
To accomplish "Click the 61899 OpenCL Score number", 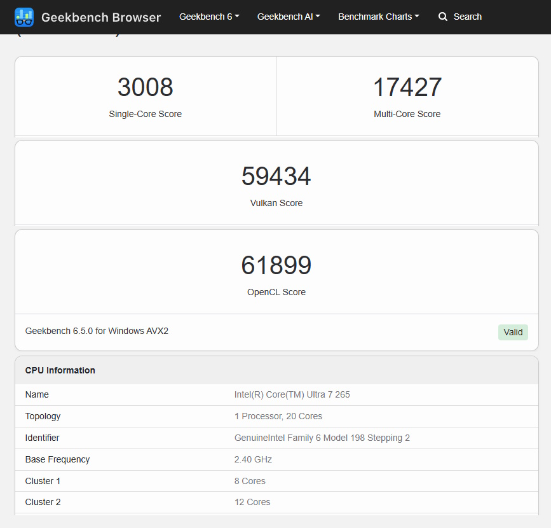I will point(276,265).
